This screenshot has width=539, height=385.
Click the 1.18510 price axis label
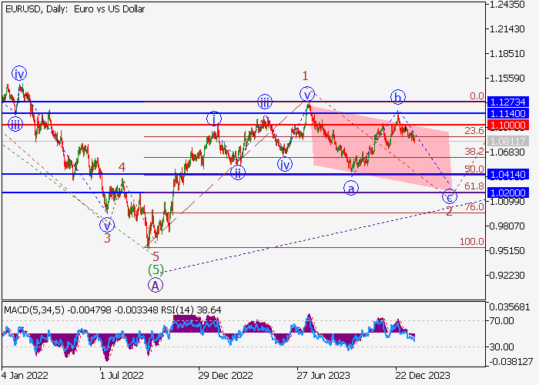(507, 54)
